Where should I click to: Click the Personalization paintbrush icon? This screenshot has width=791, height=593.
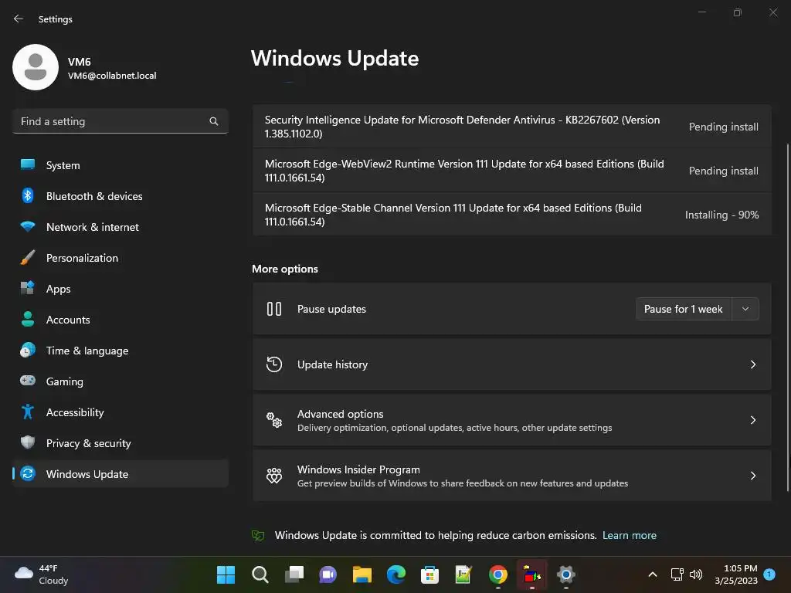28,257
